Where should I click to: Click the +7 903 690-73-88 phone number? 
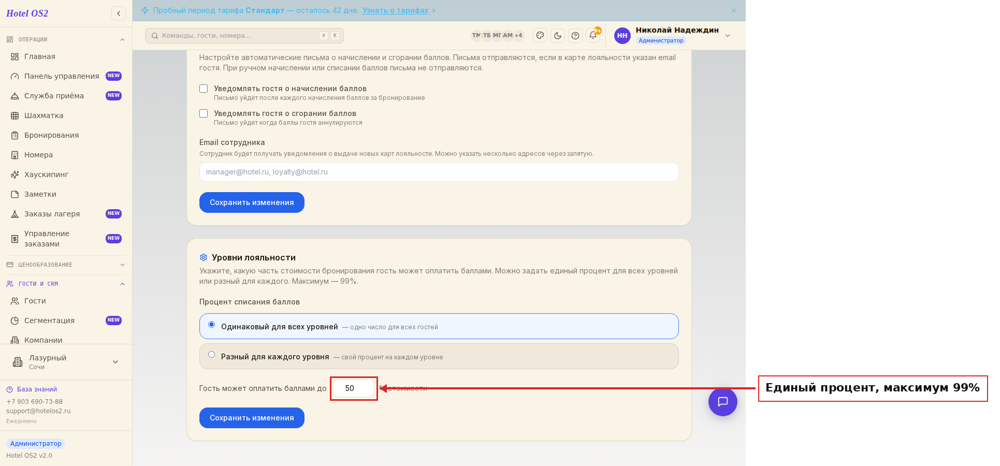tap(34, 402)
